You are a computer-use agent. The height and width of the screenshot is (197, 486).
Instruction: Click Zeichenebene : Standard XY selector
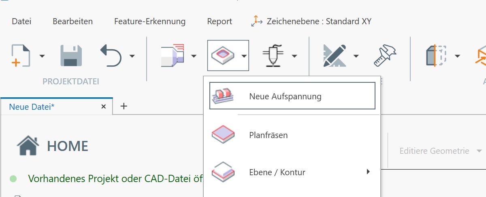click(311, 21)
